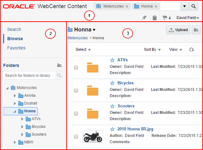
Task: Open the Sort By dropdown
Action: point(152,50)
